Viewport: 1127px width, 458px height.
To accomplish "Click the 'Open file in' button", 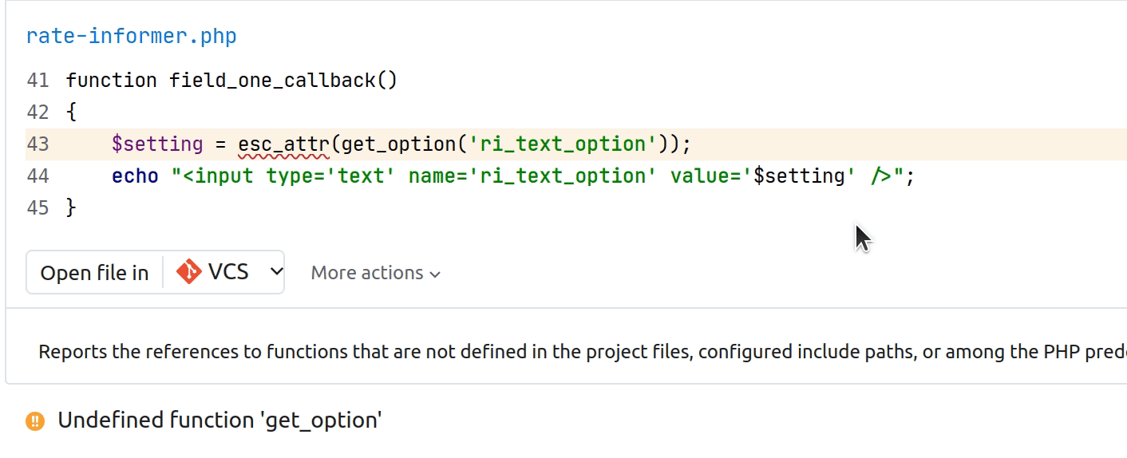I will 94,273.
